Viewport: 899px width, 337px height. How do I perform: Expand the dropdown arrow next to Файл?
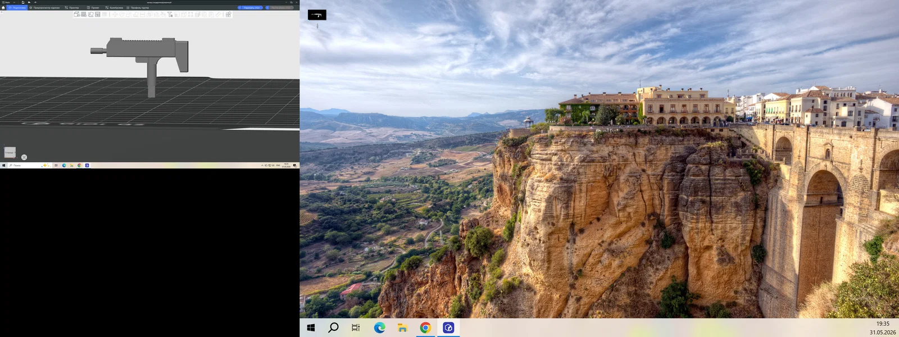click(14, 2)
